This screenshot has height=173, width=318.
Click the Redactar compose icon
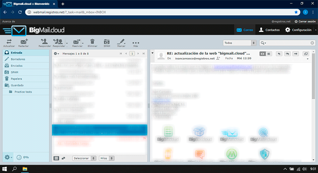[23, 42]
